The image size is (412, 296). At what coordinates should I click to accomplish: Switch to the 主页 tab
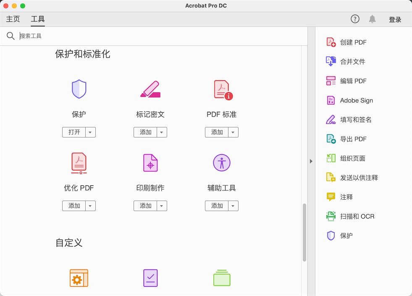click(13, 19)
